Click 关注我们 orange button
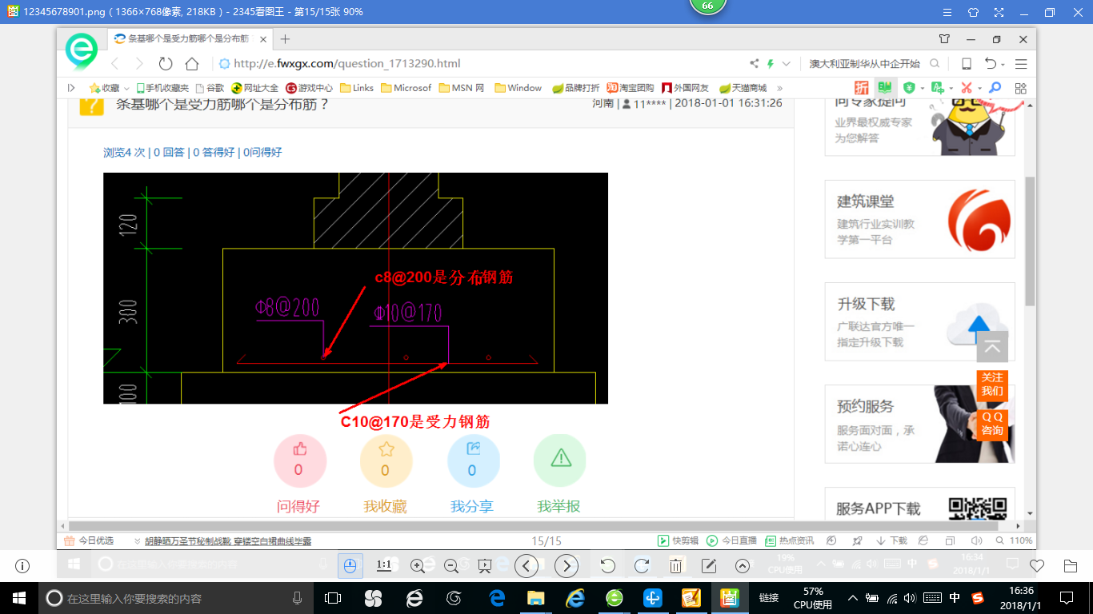 pos(992,385)
